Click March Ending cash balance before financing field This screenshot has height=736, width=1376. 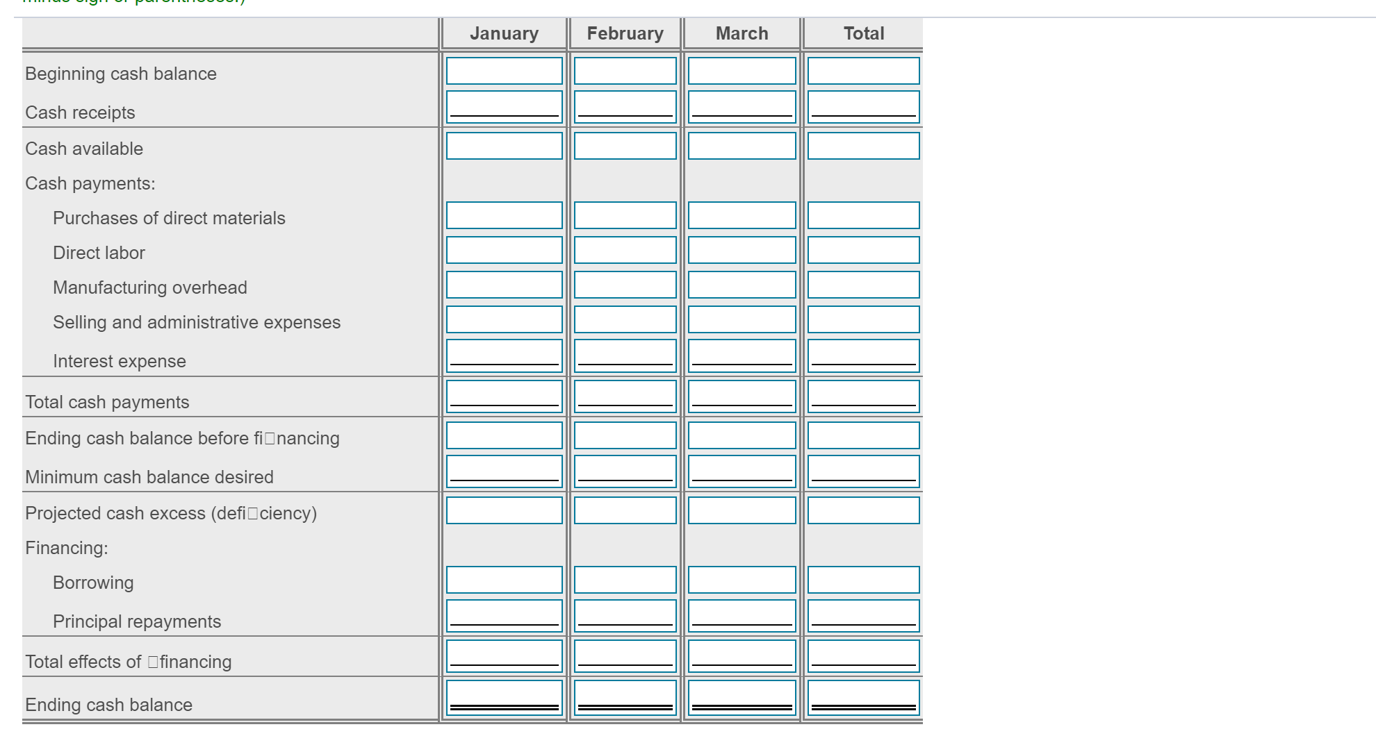742,435
